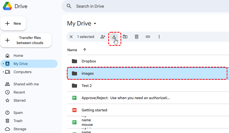This screenshot has height=133, width=229.
Task: Click the images folder icon
Action: 74,73
